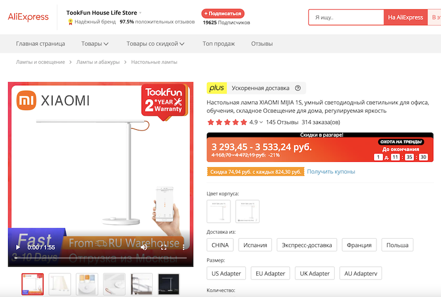This screenshot has width=441, height=297.
Task: Search with the На AliExpress button
Action: pos(406,18)
